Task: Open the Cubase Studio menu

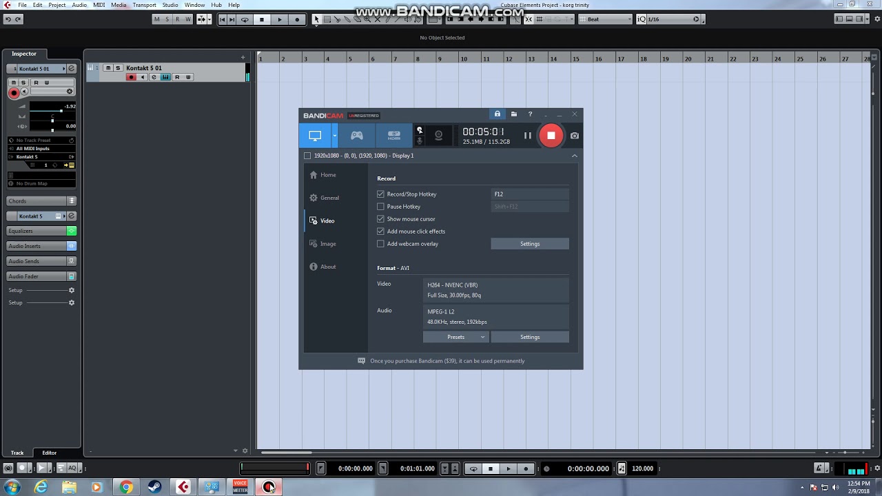Action: click(170, 5)
